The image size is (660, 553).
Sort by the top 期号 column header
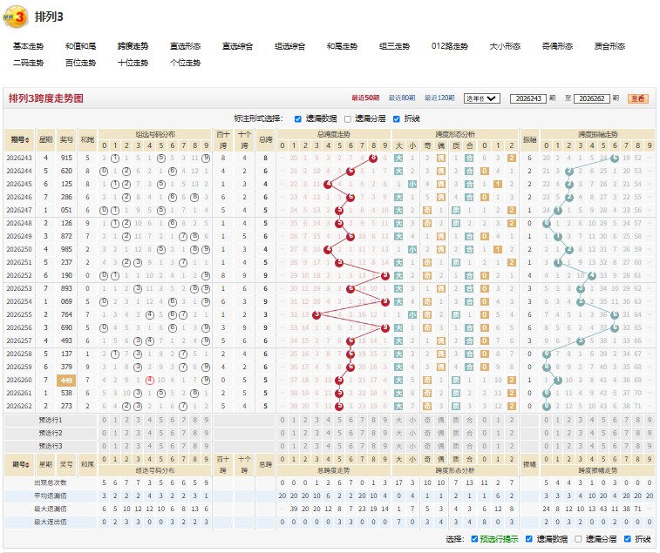click(x=20, y=139)
